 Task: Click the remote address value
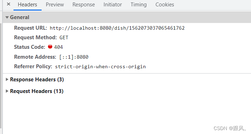(74, 57)
